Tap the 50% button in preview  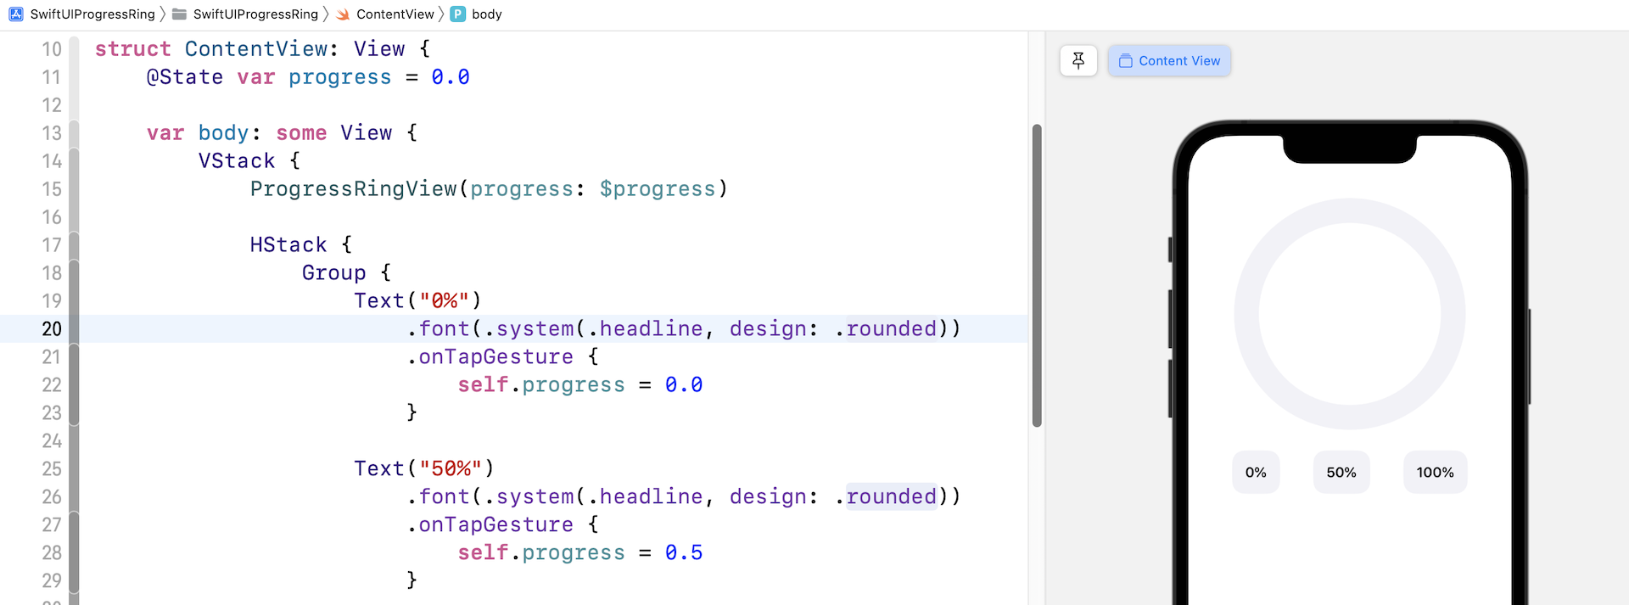[x=1341, y=473]
